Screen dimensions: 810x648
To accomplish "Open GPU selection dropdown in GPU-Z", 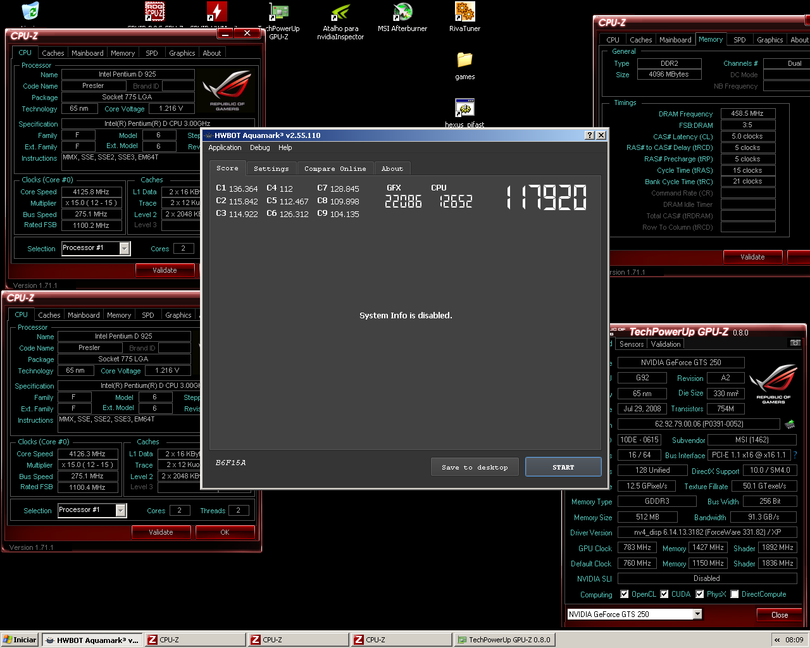I will pyautogui.click(x=697, y=614).
